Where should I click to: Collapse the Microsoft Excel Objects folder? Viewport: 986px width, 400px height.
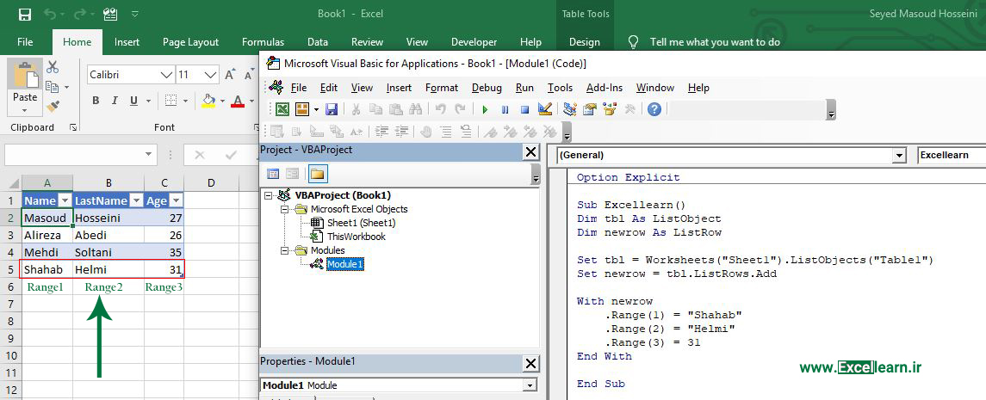point(283,209)
